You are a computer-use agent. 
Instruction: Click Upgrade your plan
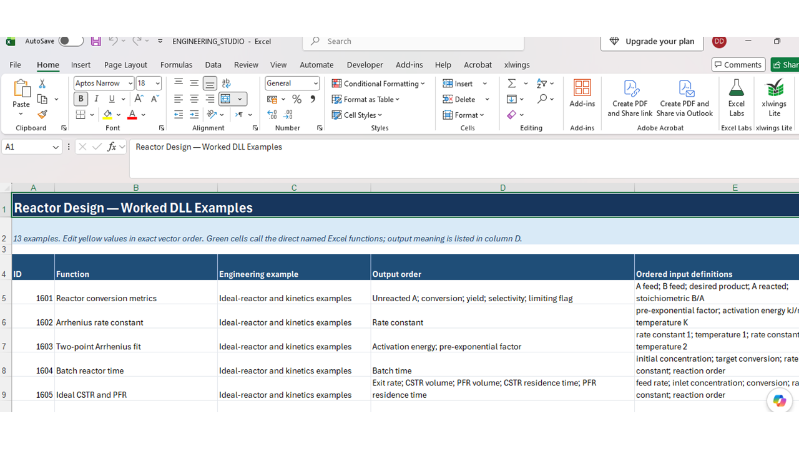click(652, 41)
